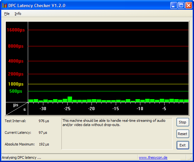The width and height of the screenshot is (194, 162).
Task: Click the Test Interval value 976 µs
Action: tap(44, 121)
